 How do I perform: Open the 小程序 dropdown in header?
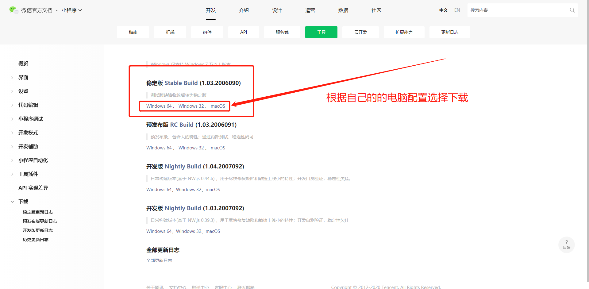[x=72, y=10]
